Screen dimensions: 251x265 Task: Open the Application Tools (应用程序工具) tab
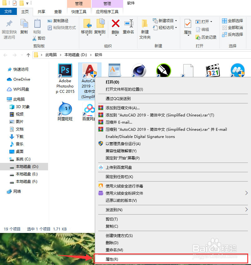point(107,12)
